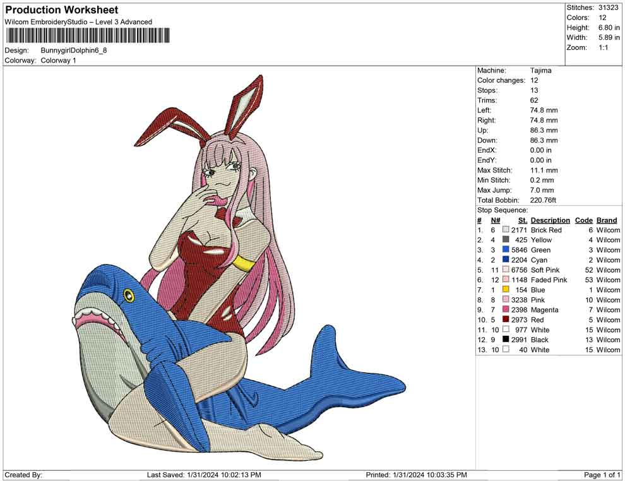Click the Soft Pink description text
The height and width of the screenshot is (481, 625).
(545, 270)
